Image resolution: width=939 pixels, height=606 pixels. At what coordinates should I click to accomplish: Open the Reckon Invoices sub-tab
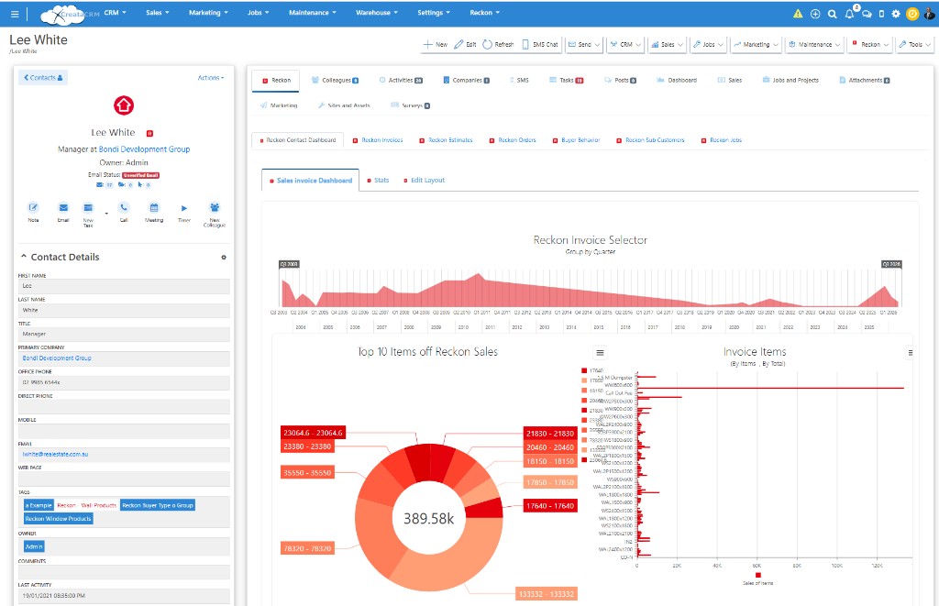click(378, 140)
